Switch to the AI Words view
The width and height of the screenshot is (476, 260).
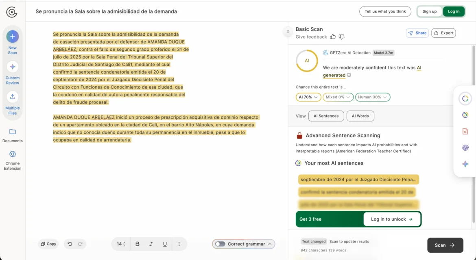coord(360,116)
